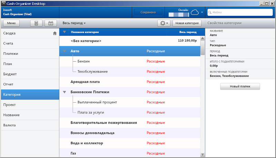Open the calculator tool icon
276x158 pixels.
[36, 23]
